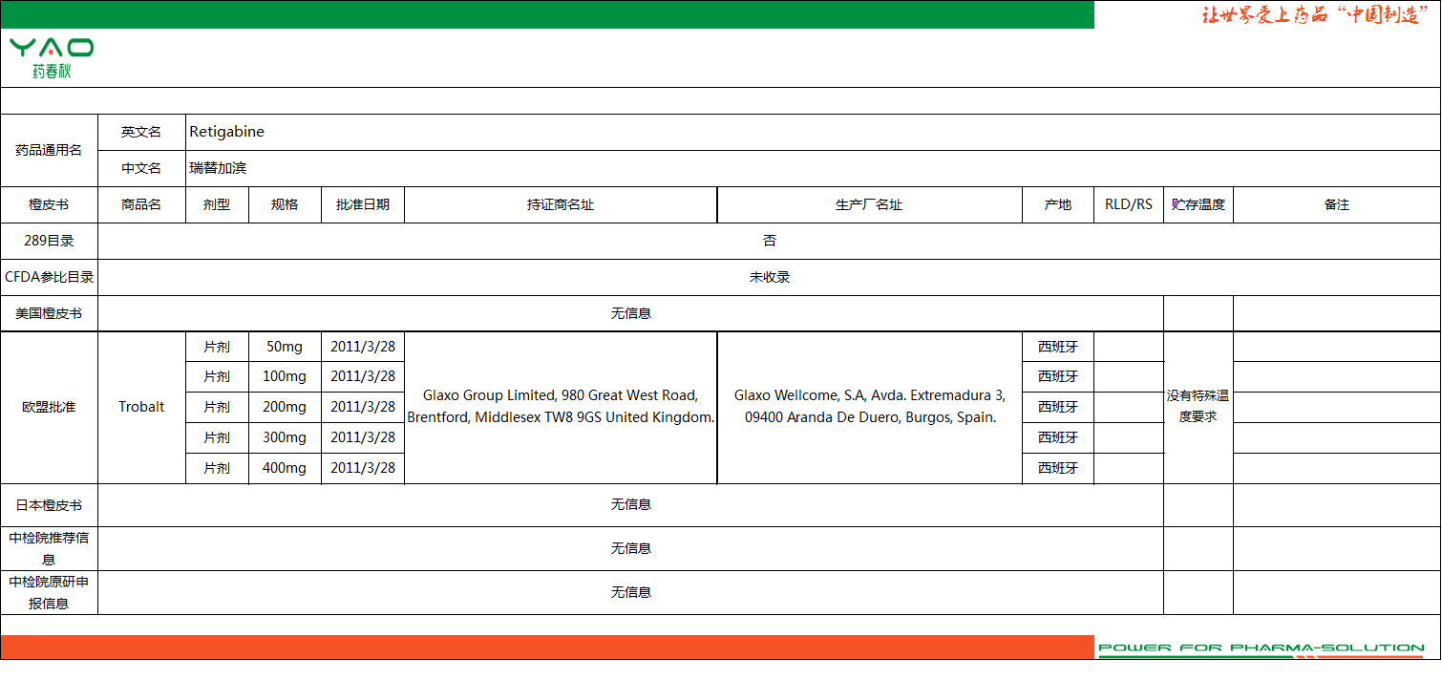Click "无信息" in the 中检院原研申报信息 row
This screenshot has height=680, width=1442.
click(631, 592)
